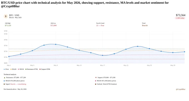
Task: Click the $74K y-axis label
Action: click(6, 46)
